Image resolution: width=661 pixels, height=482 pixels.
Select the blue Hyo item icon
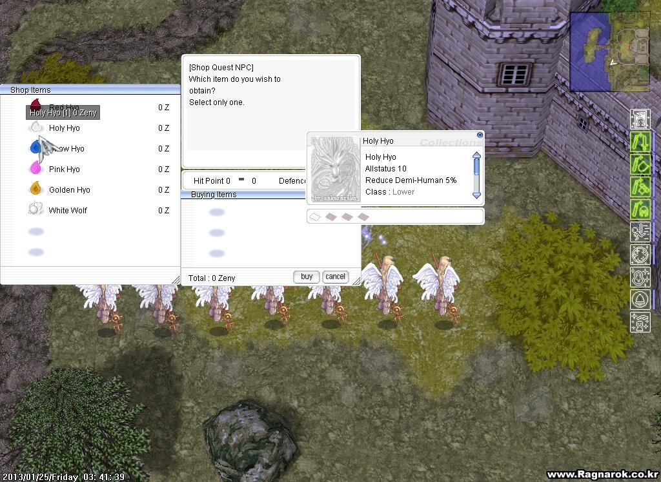coord(36,148)
